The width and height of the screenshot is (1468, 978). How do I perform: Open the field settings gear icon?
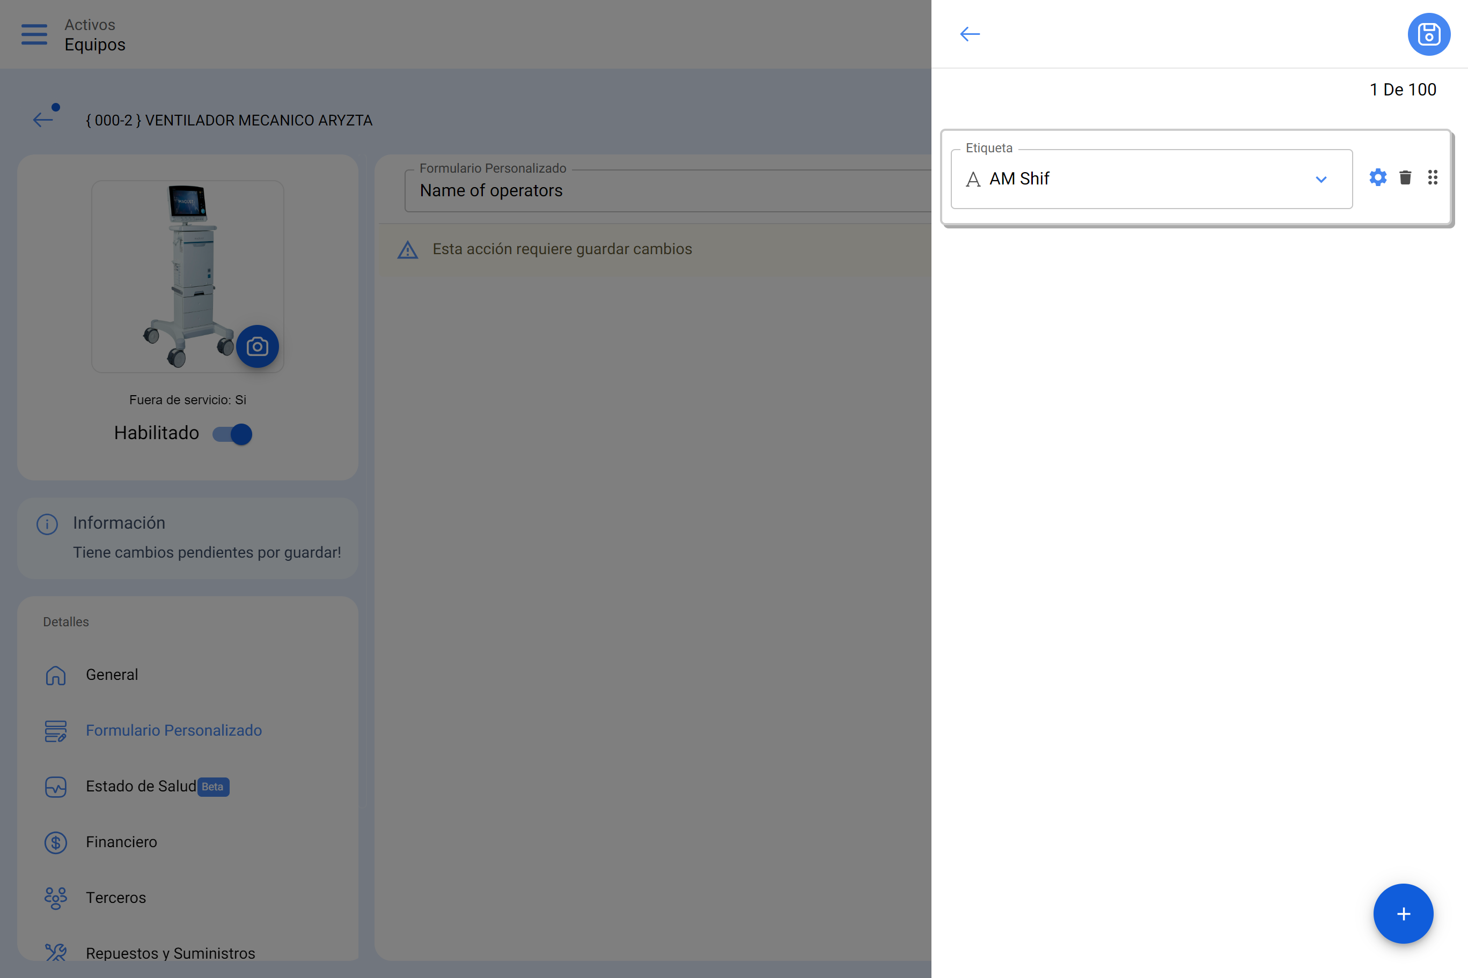1378,178
